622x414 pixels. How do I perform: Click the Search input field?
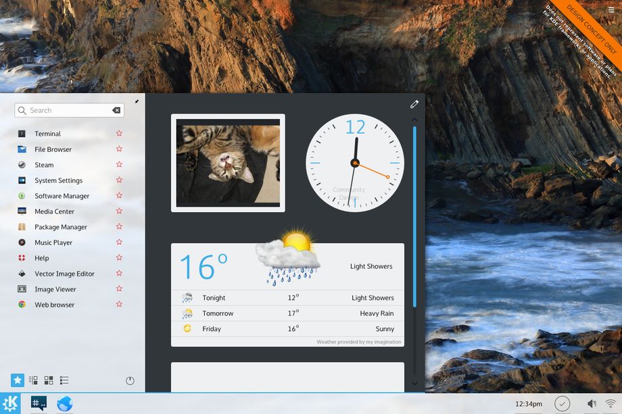point(70,110)
